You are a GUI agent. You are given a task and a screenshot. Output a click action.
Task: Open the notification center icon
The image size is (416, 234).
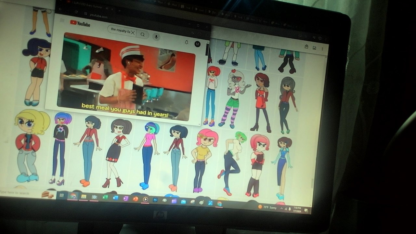point(306,210)
